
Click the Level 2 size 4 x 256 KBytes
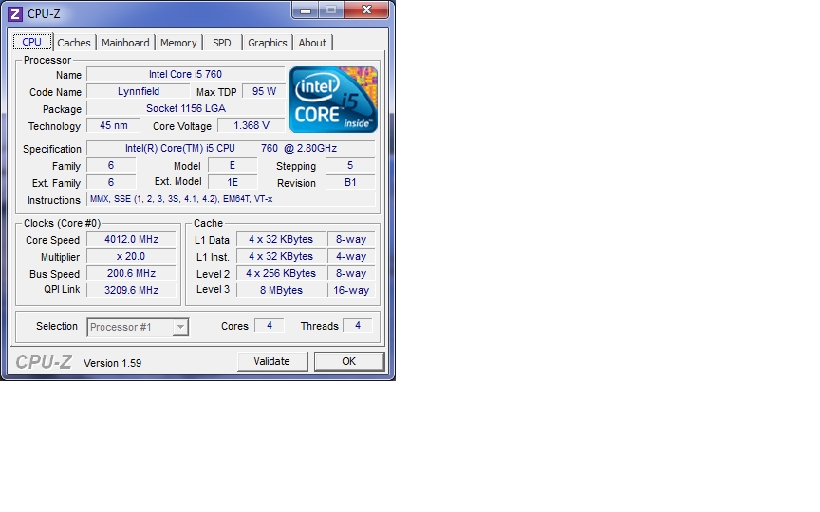pos(281,273)
